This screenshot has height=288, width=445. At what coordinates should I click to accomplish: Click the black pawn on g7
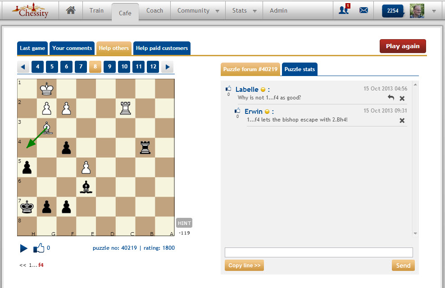47,207
